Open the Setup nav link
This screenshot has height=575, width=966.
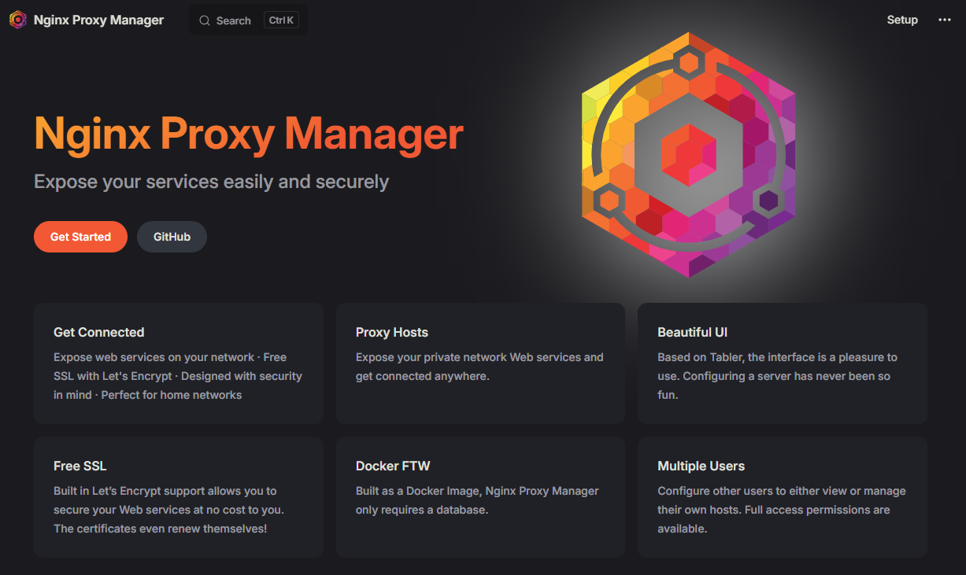[902, 20]
